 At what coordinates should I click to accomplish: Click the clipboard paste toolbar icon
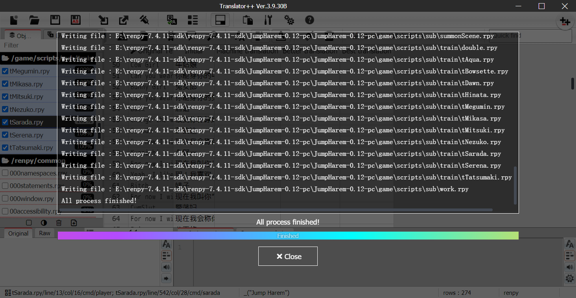pyautogui.click(x=248, y=20)
